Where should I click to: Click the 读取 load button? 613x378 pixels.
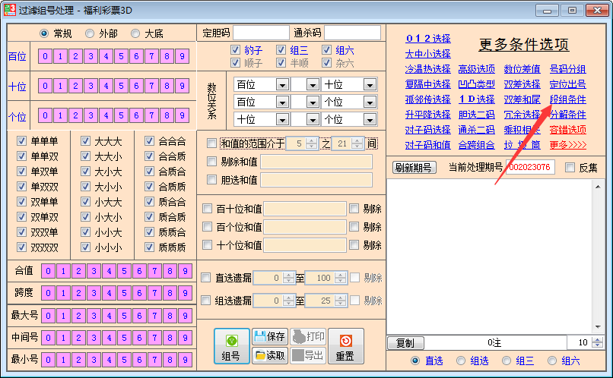270,355
